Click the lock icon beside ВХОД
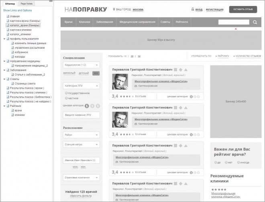This screenshot has width=265, height=202. 192,9
